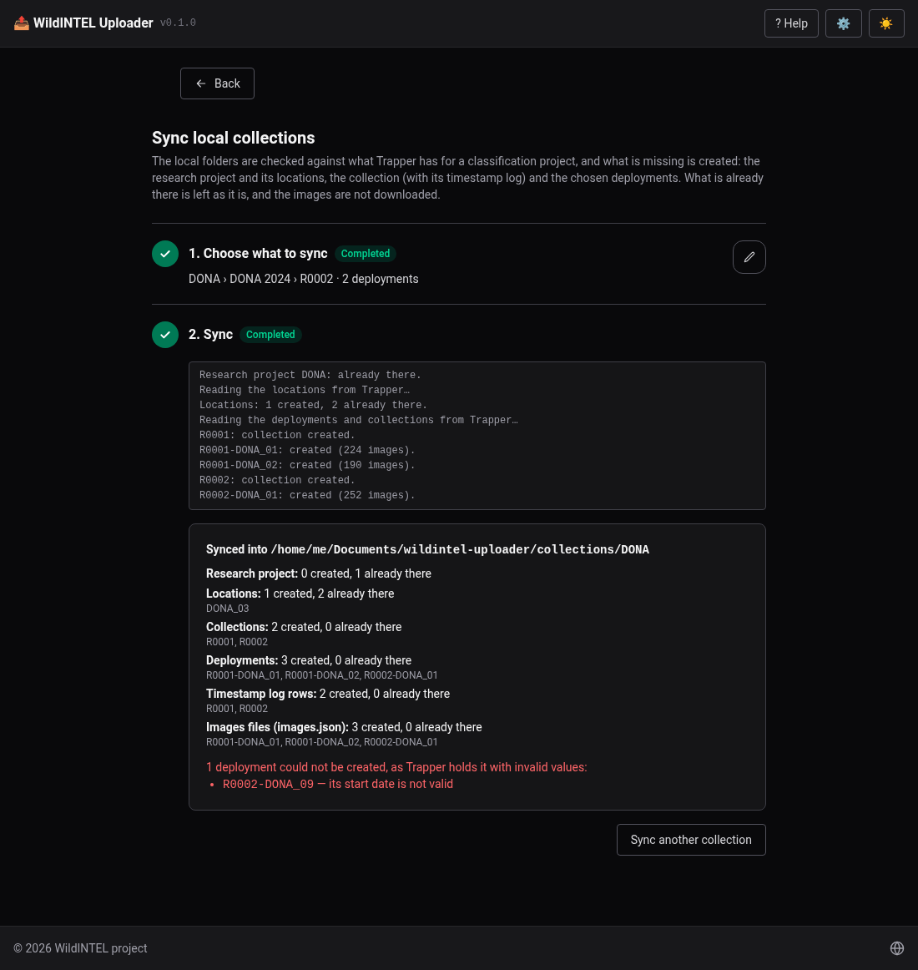Click 'Deployments: 3 created, 0 already there'
Screen dimensions: 918x970
pyautogui.click(x=309, y=660)
